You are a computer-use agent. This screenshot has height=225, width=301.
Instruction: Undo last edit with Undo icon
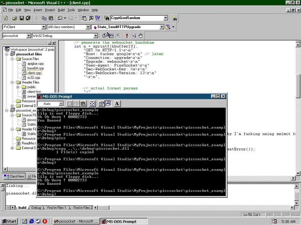(x=60, y=18)
